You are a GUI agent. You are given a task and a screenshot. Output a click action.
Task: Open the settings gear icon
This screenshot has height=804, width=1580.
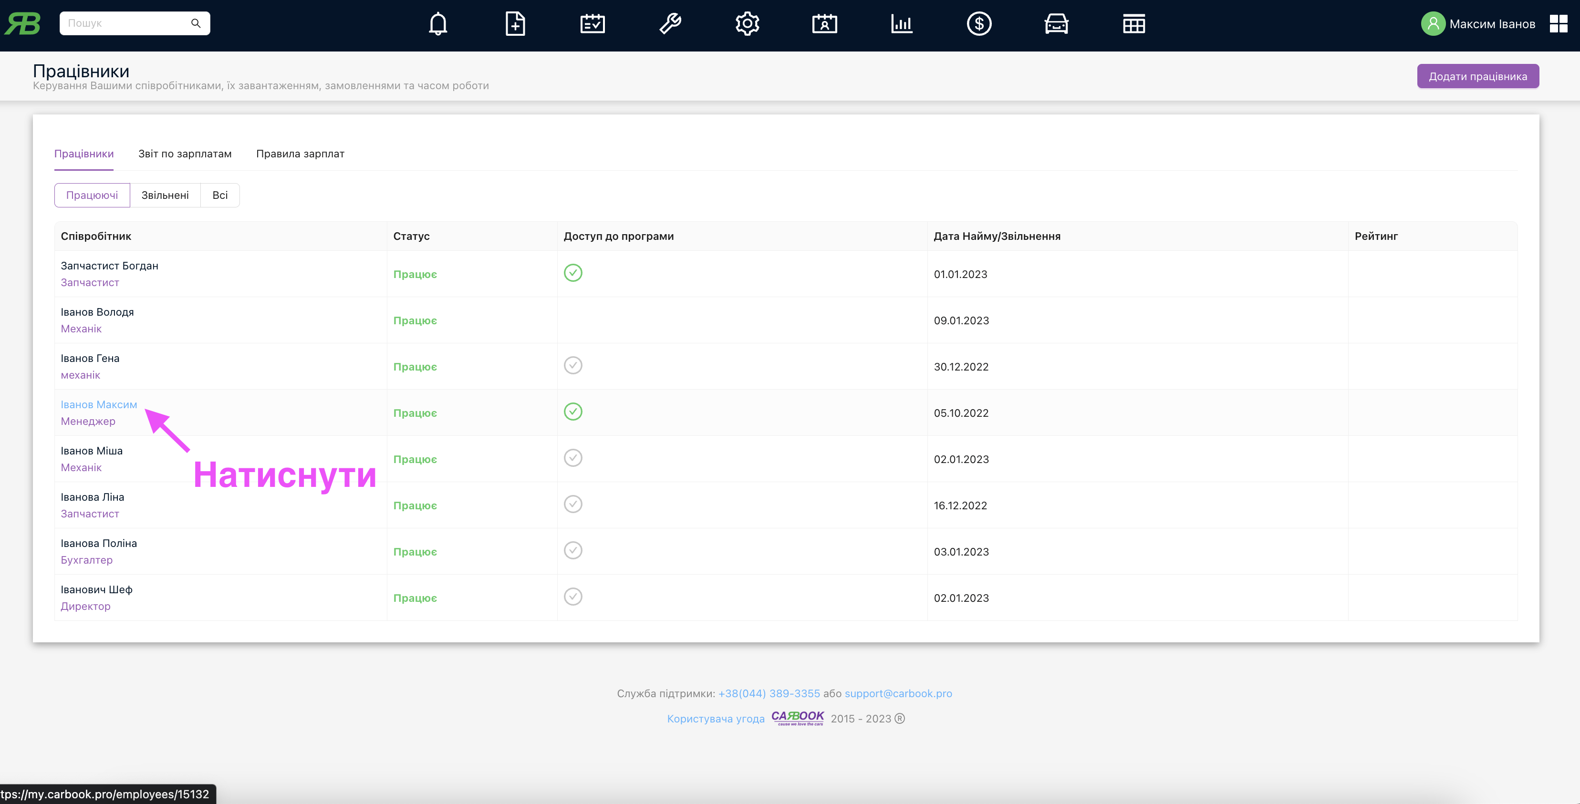click(x=747, y=24)
